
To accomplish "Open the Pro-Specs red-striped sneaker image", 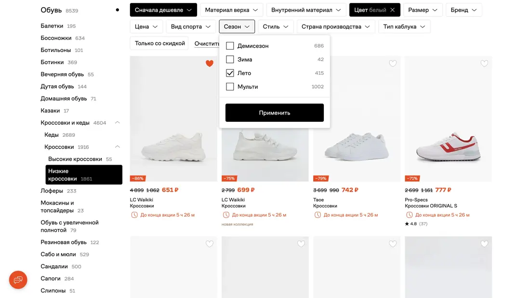I will (x=448, y=144).
